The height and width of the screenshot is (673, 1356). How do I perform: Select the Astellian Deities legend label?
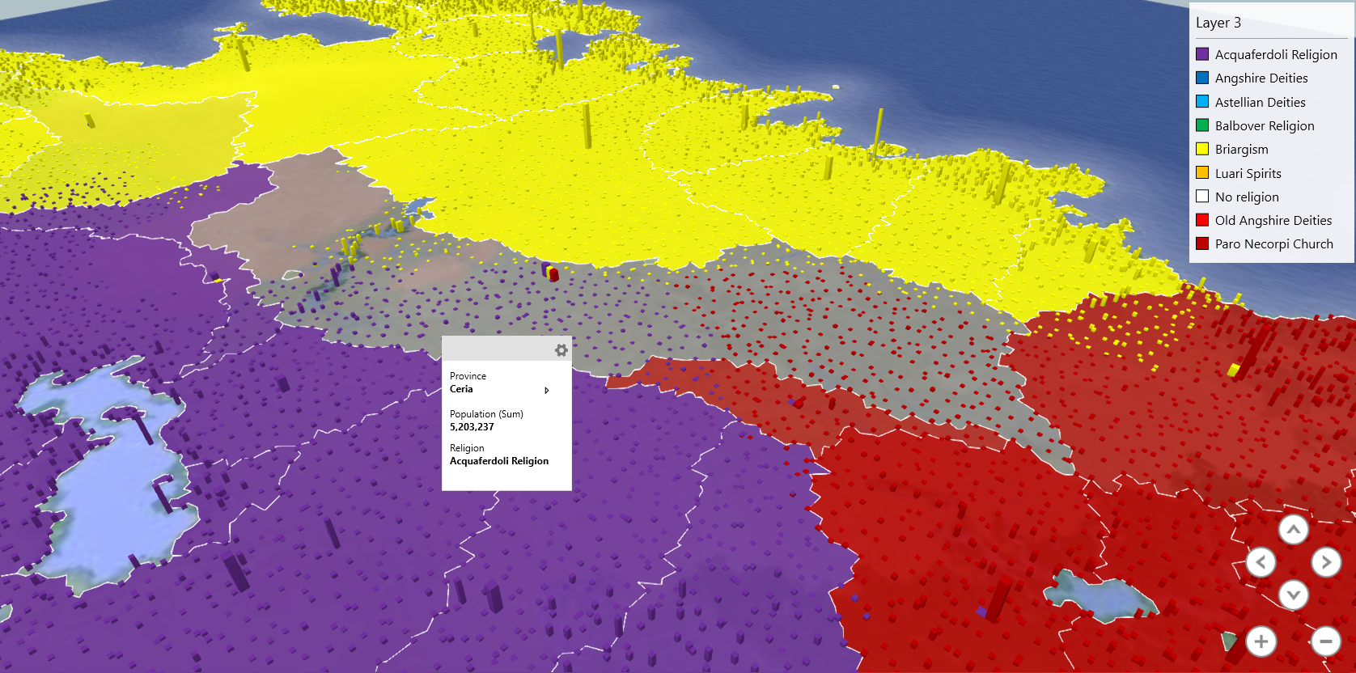[x=1260, y=102]
